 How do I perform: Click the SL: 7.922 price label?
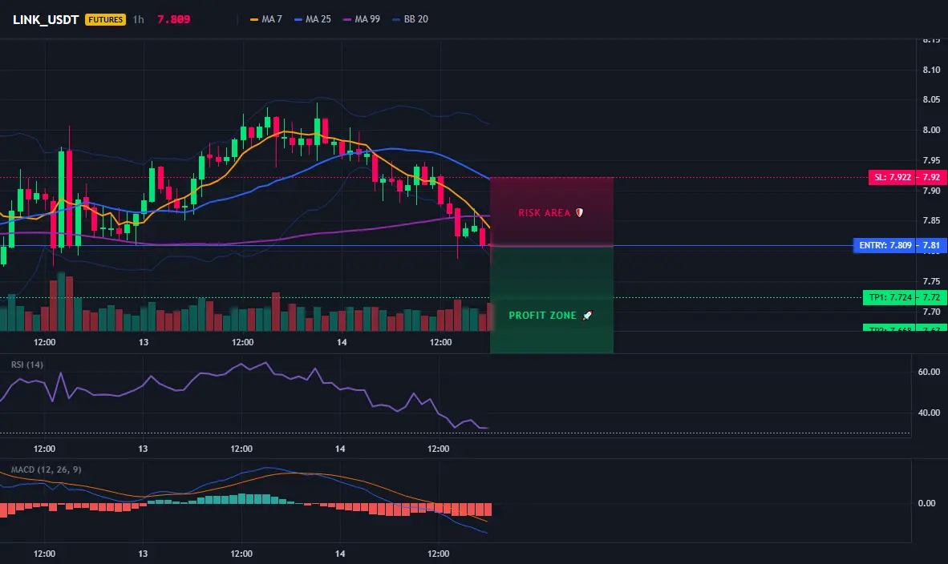coord(892,177)
